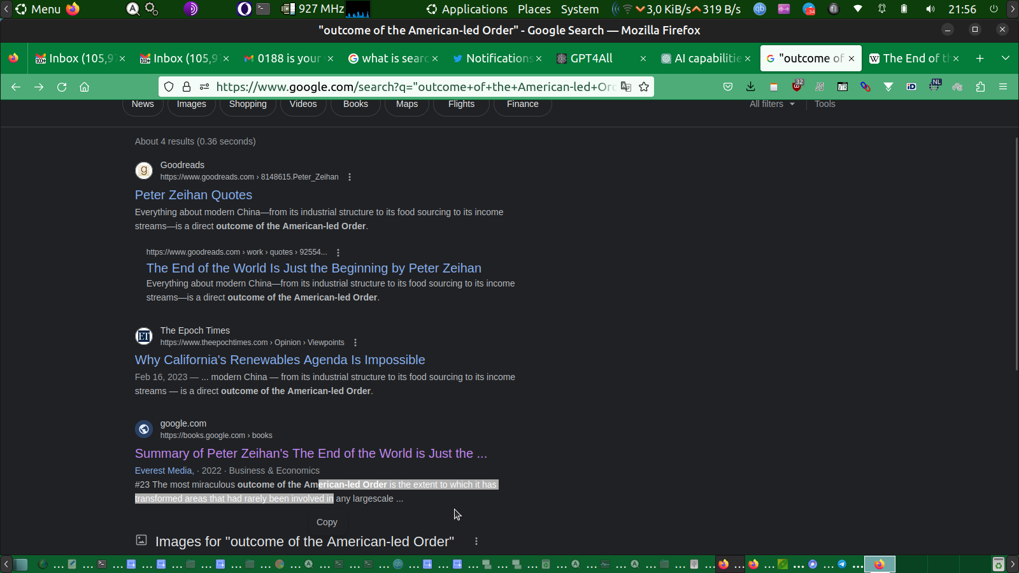
Task: Switch to the 'what is search' Google tab
Action: [390, 58]
